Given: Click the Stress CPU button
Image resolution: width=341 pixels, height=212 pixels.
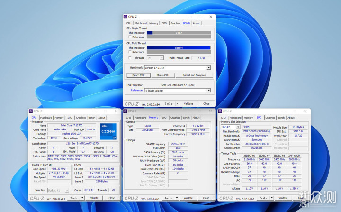Looking at the screenshot, I should click(x=163, y=75).
